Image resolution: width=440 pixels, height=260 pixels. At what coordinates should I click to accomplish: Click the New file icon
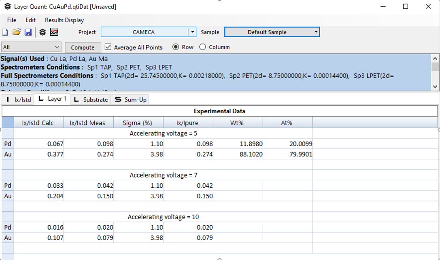(5, 32)
